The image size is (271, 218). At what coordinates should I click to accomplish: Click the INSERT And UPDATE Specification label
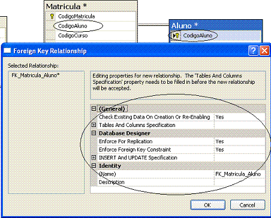tap(138, 158)
